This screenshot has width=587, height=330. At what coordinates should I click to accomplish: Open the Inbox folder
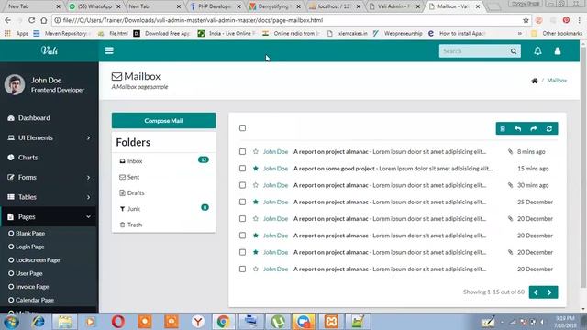coord(163,161)
